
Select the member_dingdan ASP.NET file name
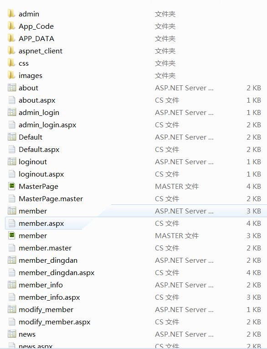pyautogui.click(x=48, y=260)
